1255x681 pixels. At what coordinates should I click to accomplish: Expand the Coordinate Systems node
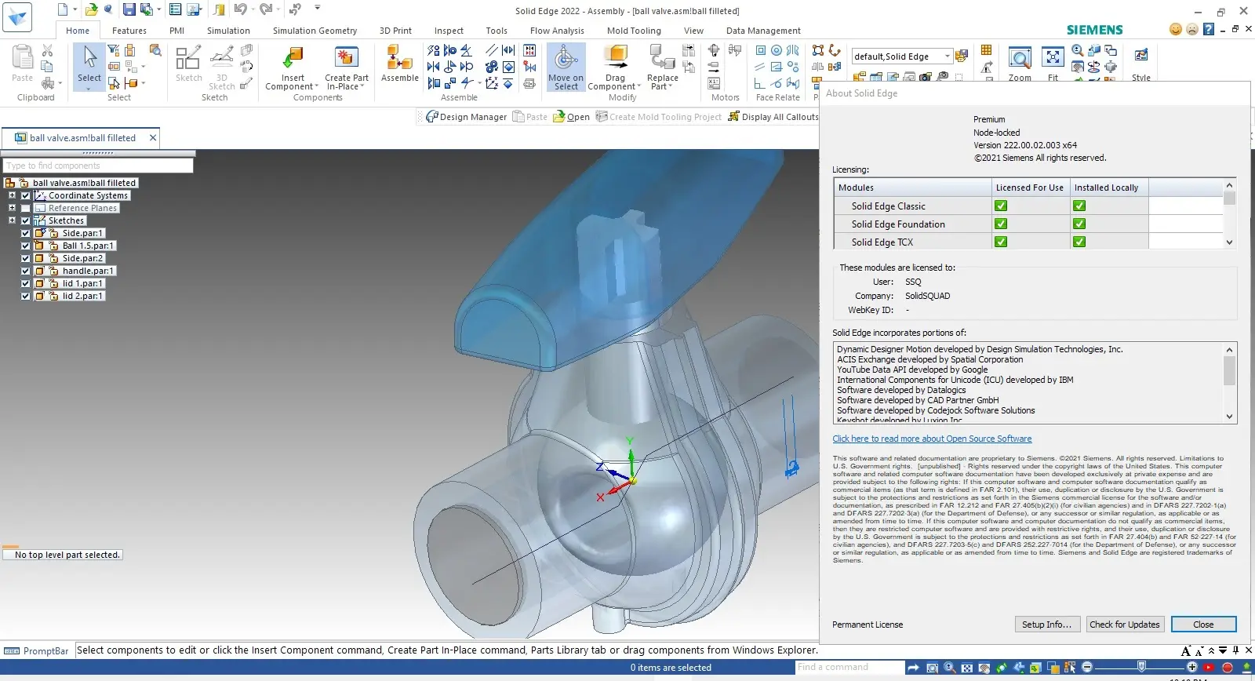[12, 195]
